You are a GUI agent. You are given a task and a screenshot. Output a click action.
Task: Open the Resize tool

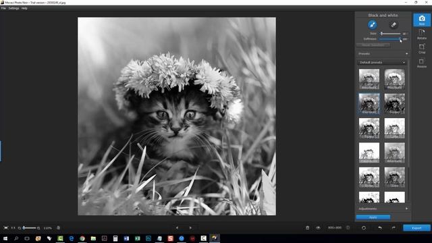(x=421, y=63)
